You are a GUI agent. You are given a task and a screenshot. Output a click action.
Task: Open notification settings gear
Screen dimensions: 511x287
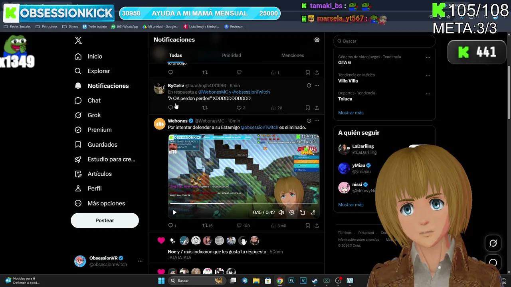click(317, 40)
